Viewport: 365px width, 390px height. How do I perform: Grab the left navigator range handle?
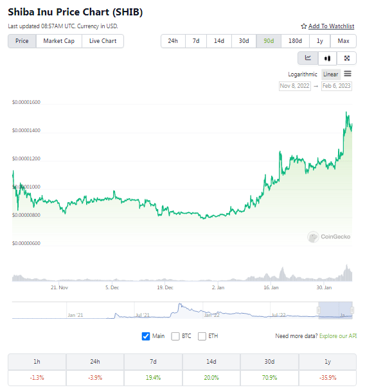[318, 310]
